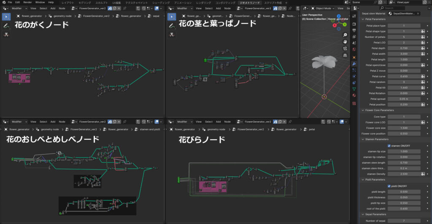Open the World properties tab

click(x=354, y=49)
